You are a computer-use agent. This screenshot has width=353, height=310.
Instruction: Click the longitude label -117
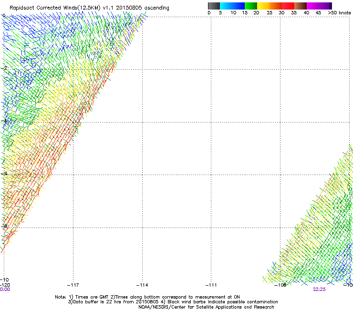click(73, 285)
